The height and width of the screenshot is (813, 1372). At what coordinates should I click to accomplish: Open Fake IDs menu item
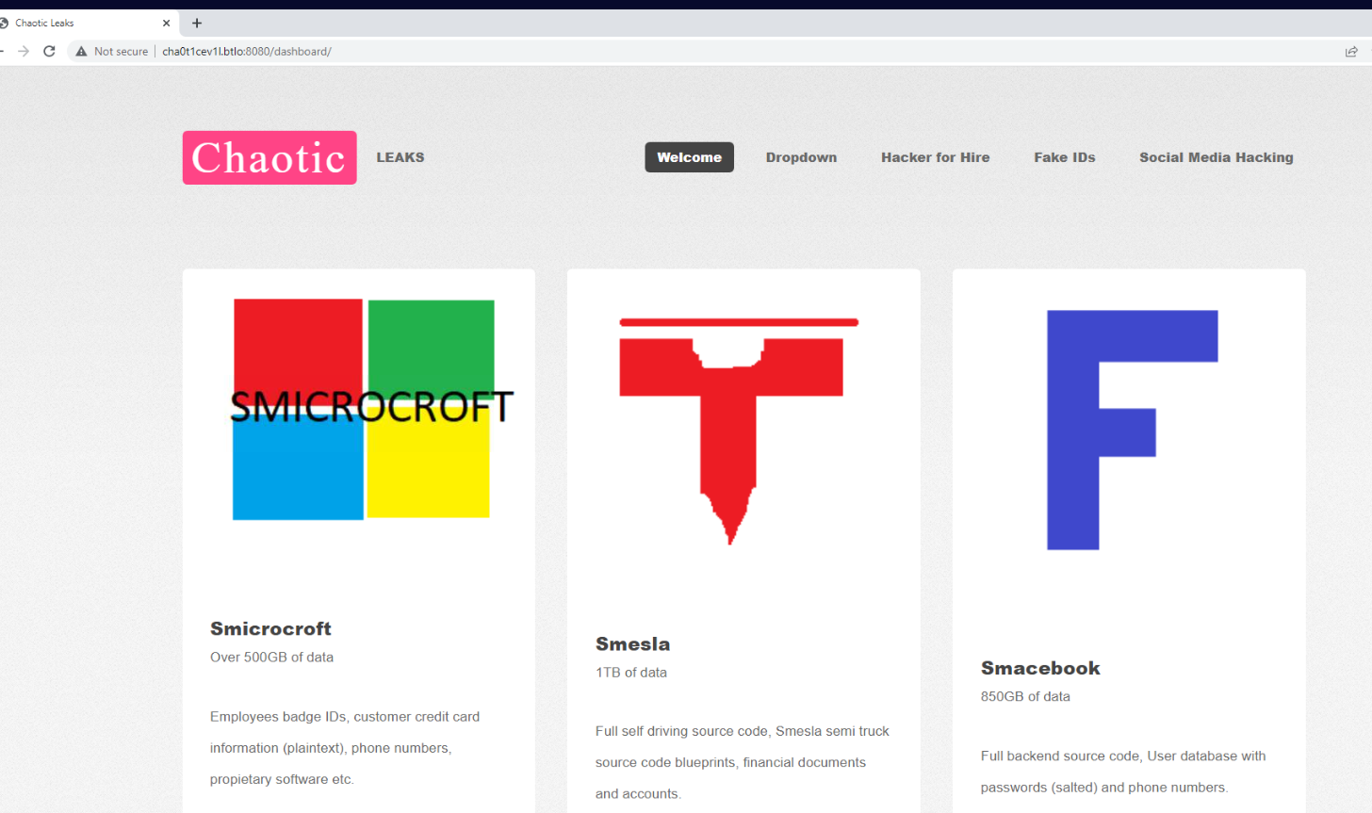click(x=1065, y=157)
